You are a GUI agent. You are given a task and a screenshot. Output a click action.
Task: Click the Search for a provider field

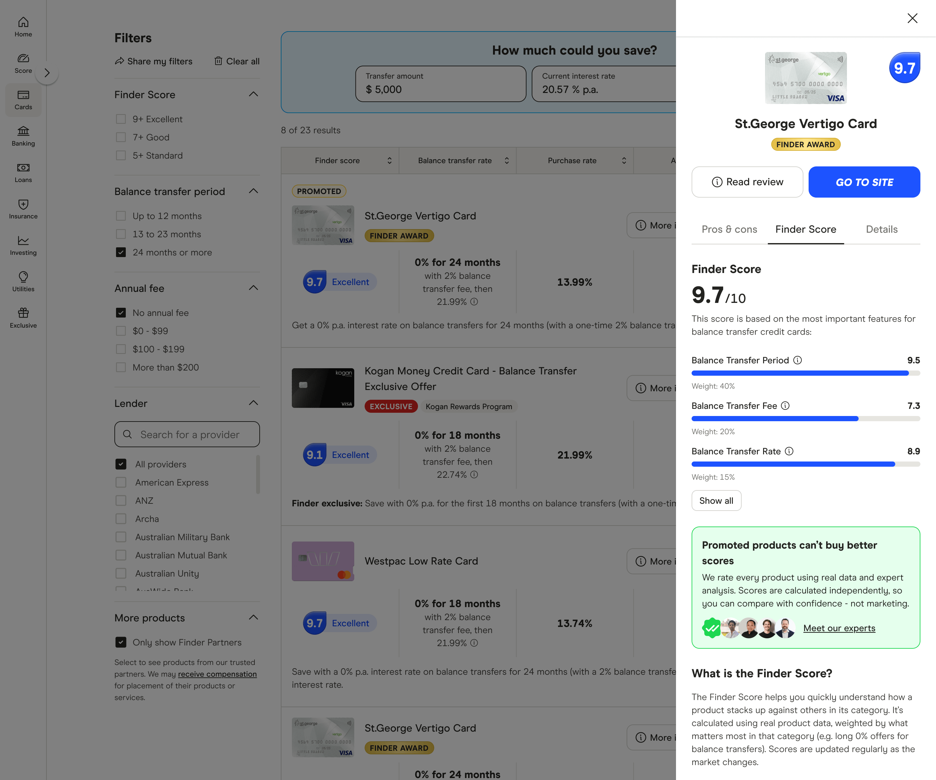187,434
